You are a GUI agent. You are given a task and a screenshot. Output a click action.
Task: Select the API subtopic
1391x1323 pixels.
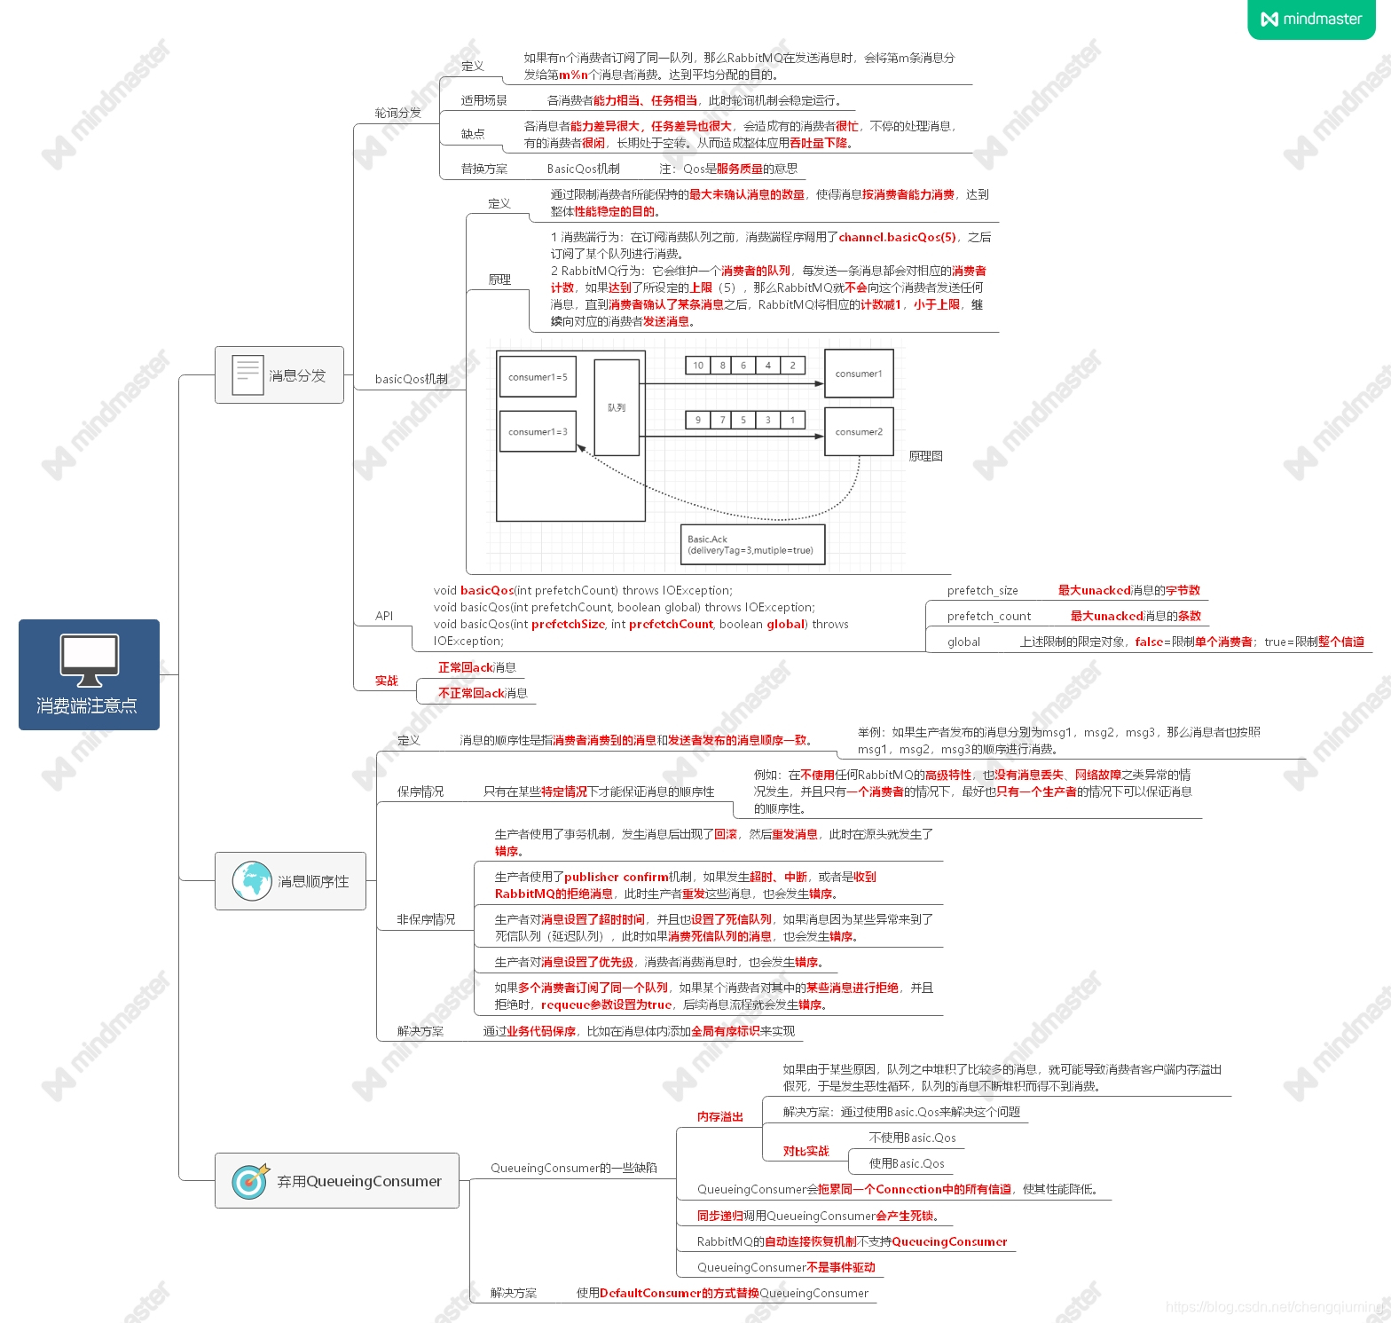(384, 616)
